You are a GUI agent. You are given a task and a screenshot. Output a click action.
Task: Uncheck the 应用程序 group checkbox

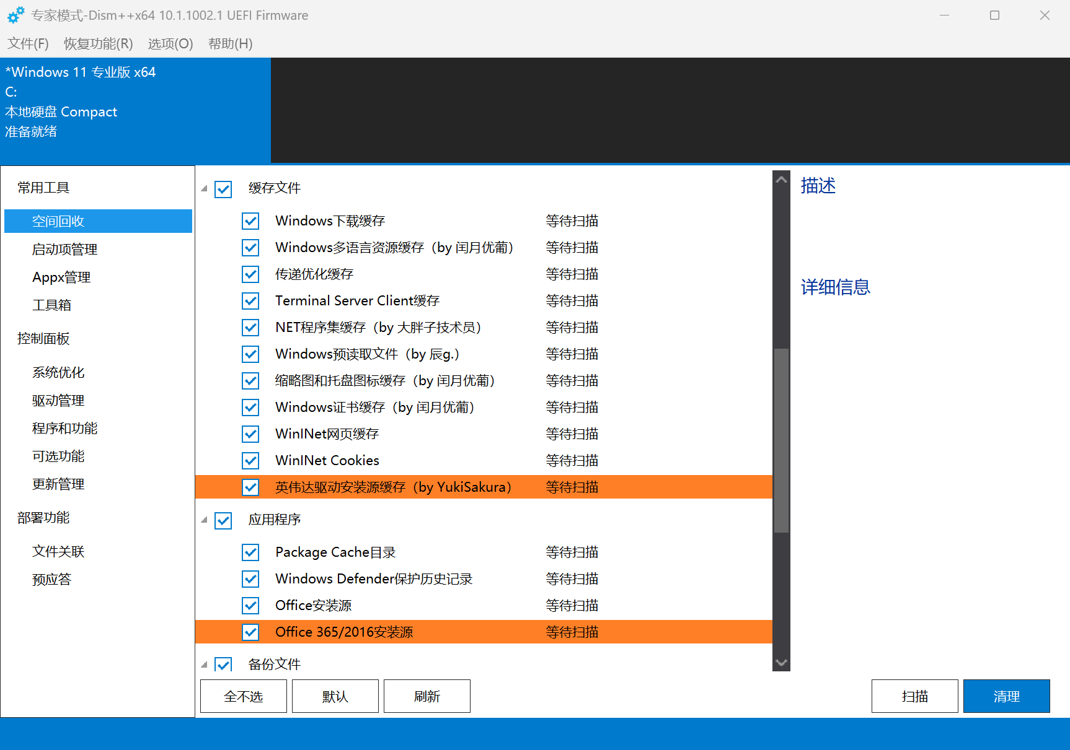click(x=223, y=520)
